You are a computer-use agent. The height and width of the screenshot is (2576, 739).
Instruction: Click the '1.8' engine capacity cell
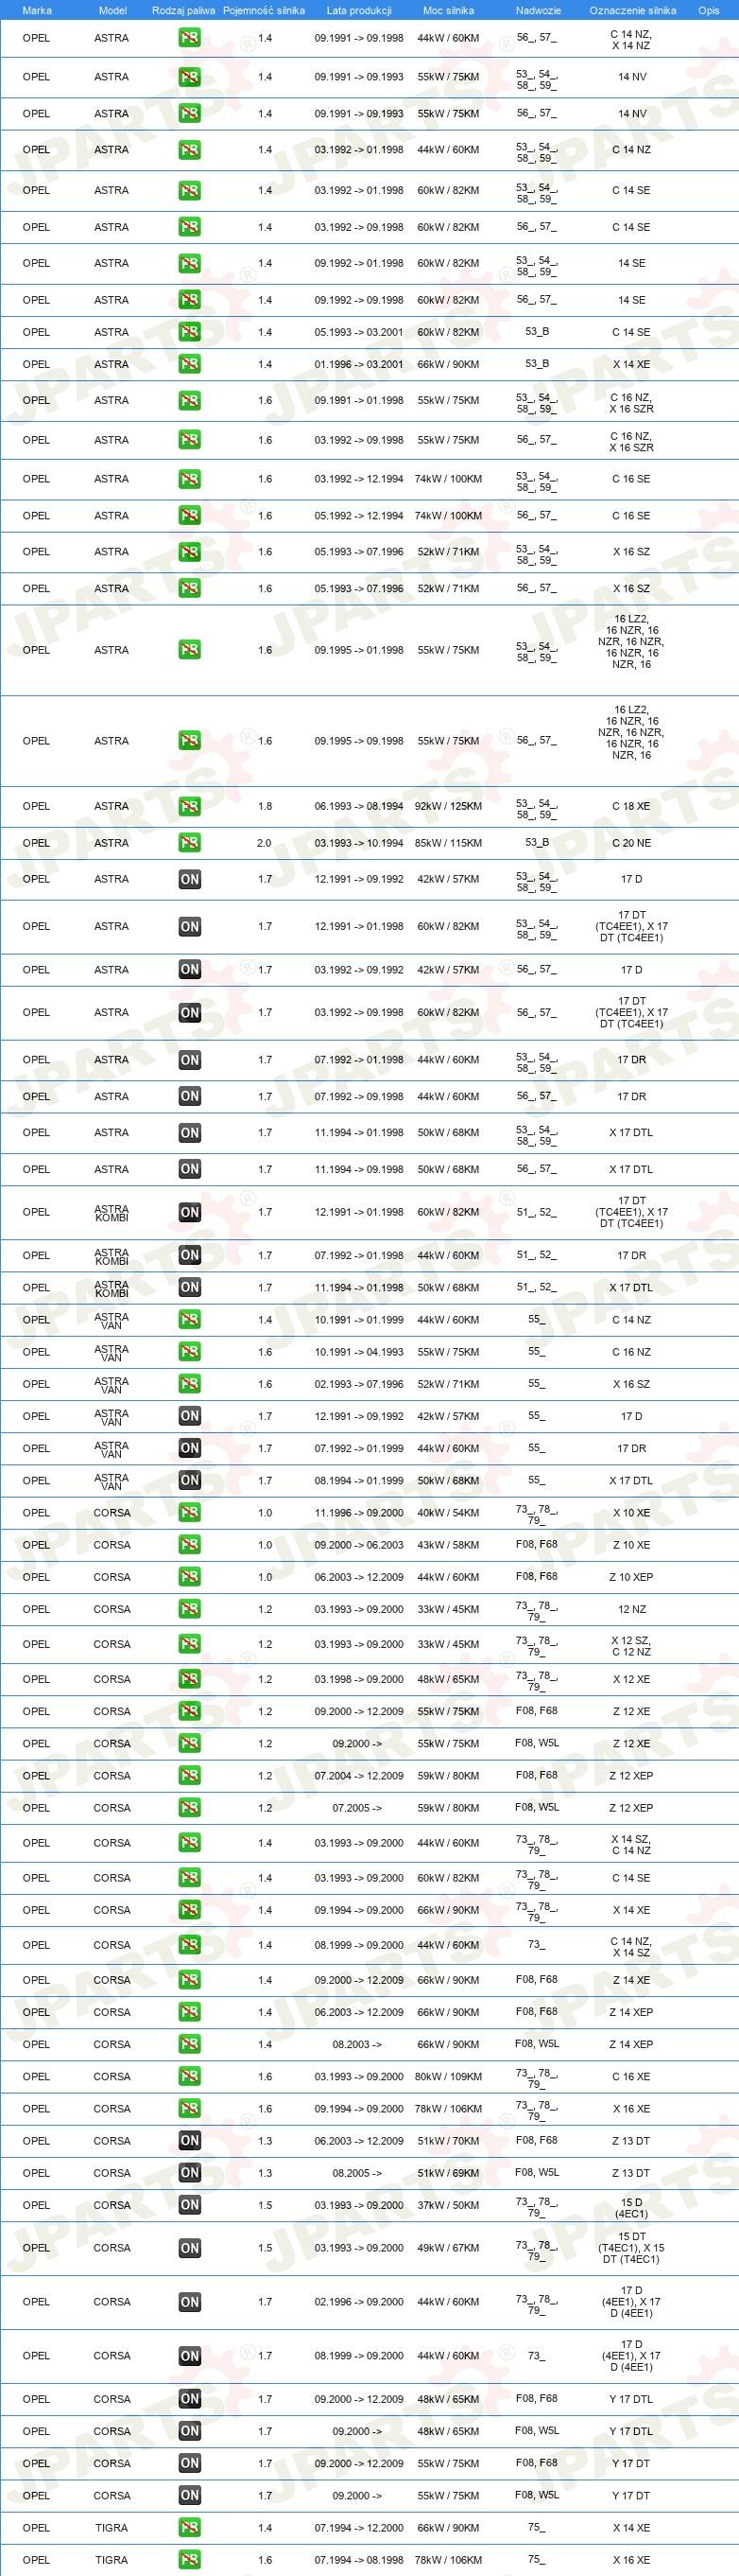265,806
